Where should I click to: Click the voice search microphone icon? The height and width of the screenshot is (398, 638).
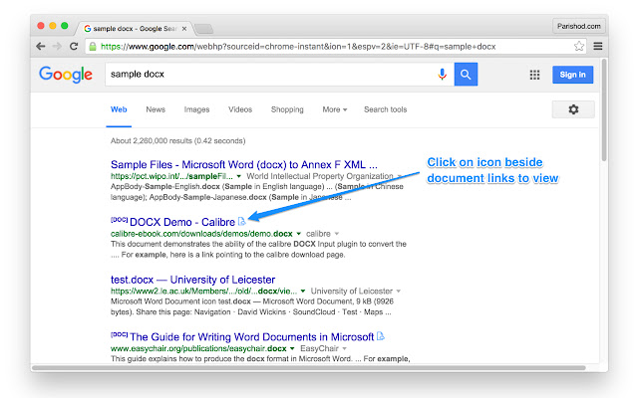(x=443, y=75)
